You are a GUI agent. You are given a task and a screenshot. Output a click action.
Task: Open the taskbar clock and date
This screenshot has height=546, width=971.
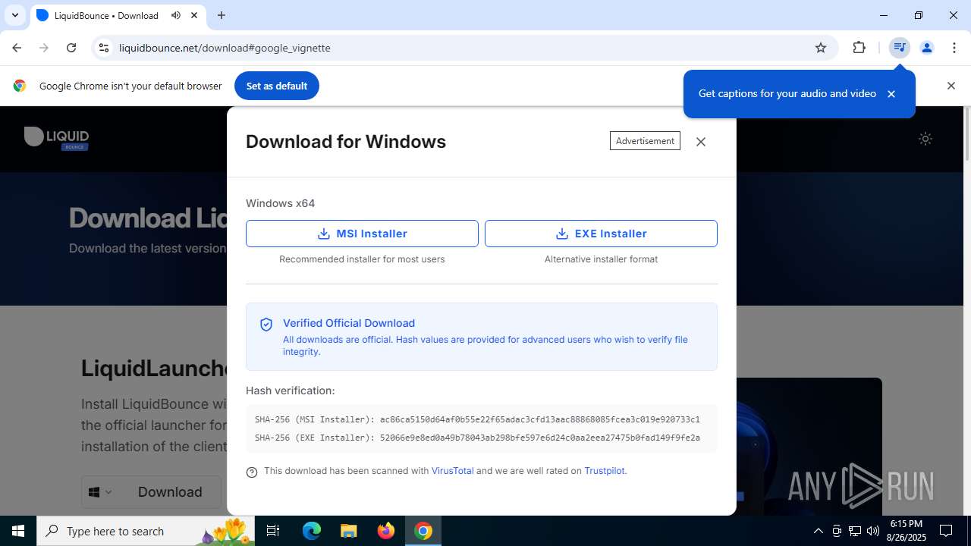pyautogui.click(x=907, y=531)
